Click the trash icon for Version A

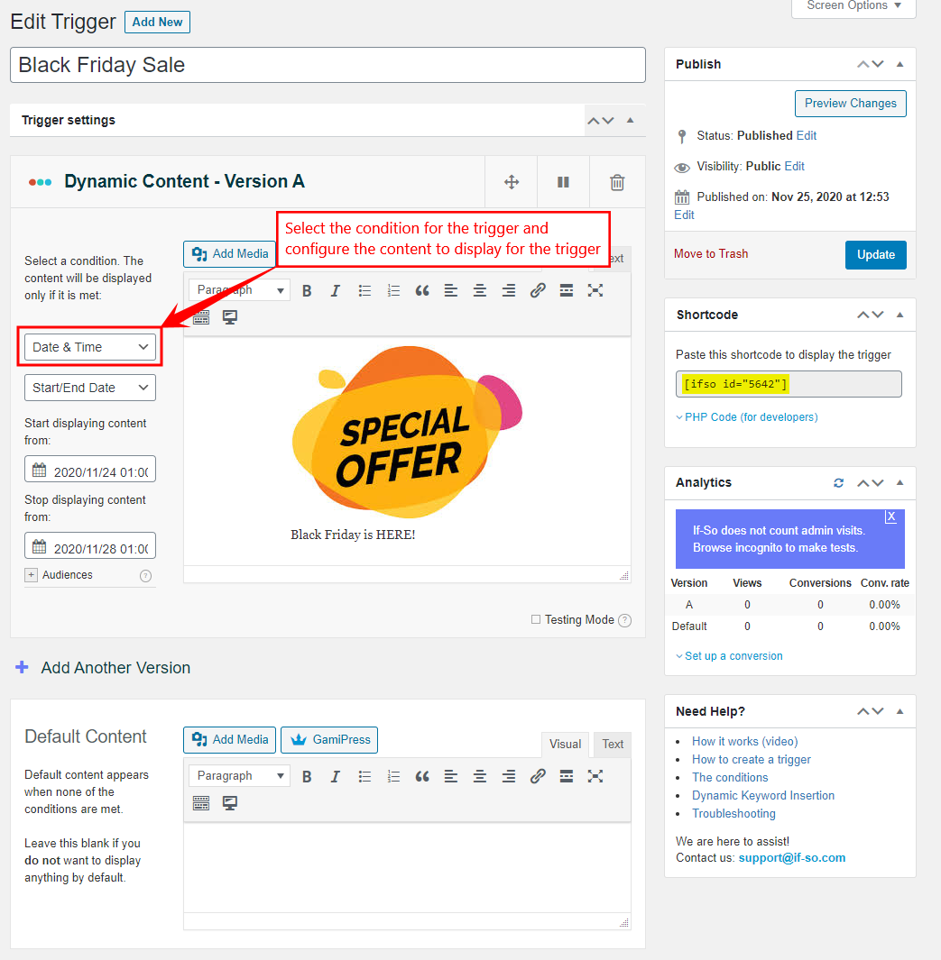click(x=617, y=182)
